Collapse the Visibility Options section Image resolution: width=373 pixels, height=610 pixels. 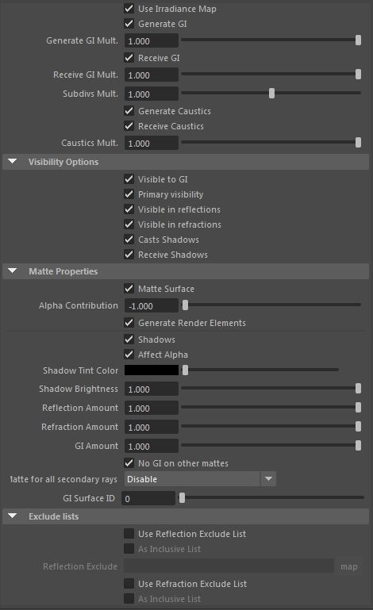13,162
